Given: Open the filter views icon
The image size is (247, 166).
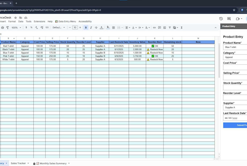Looking at the screenshot, I should click(x=175, y=27).
